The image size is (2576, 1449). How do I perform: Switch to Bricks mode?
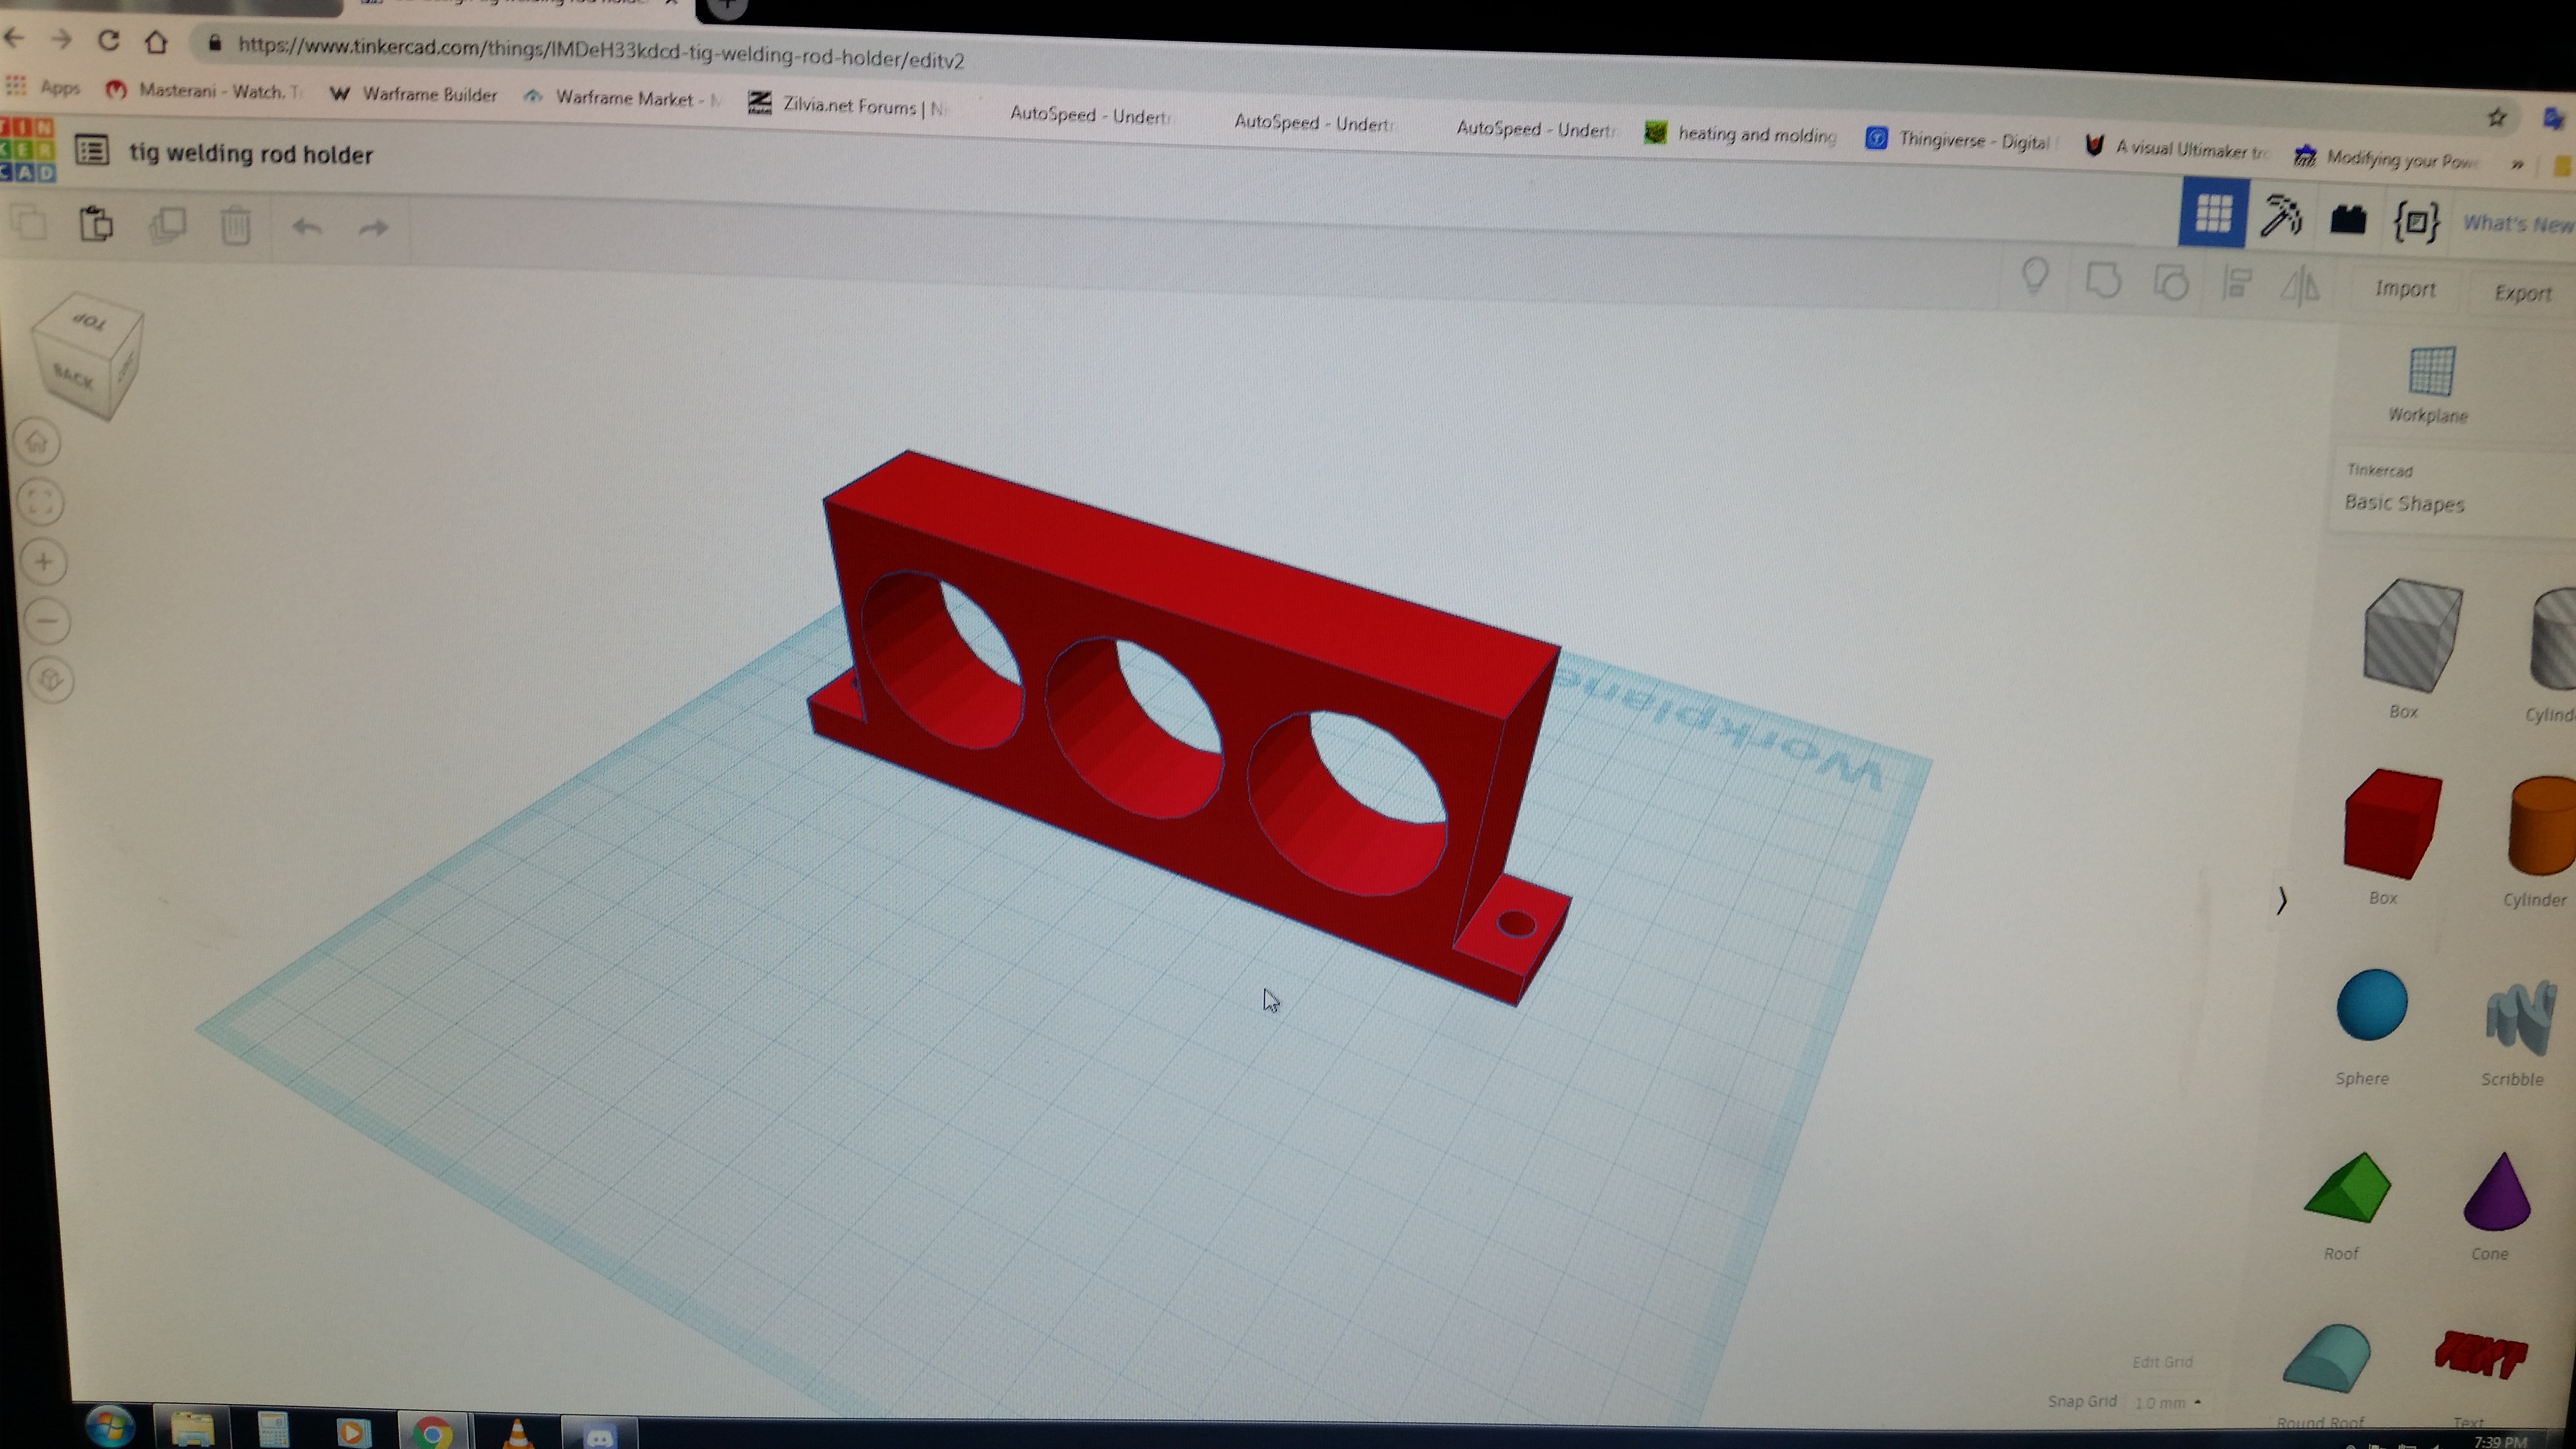2348,218
